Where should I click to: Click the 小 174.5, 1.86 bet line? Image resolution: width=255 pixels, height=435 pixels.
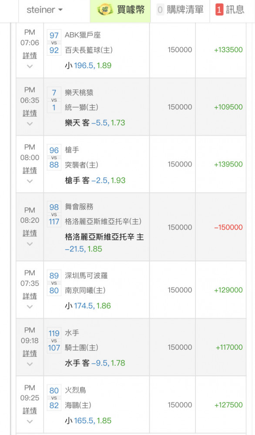coord(88,306)
